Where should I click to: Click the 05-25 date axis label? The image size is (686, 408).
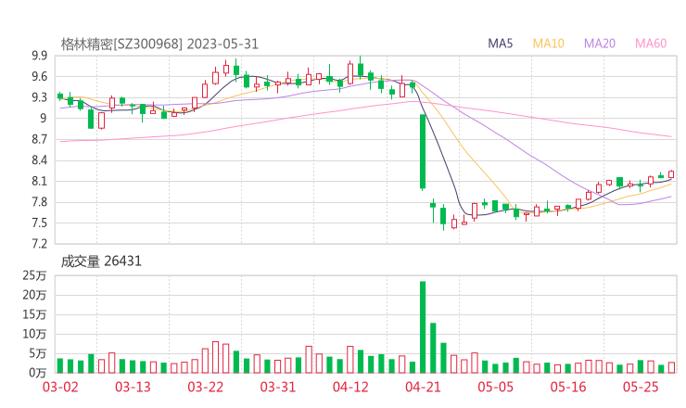click(641, 387)
